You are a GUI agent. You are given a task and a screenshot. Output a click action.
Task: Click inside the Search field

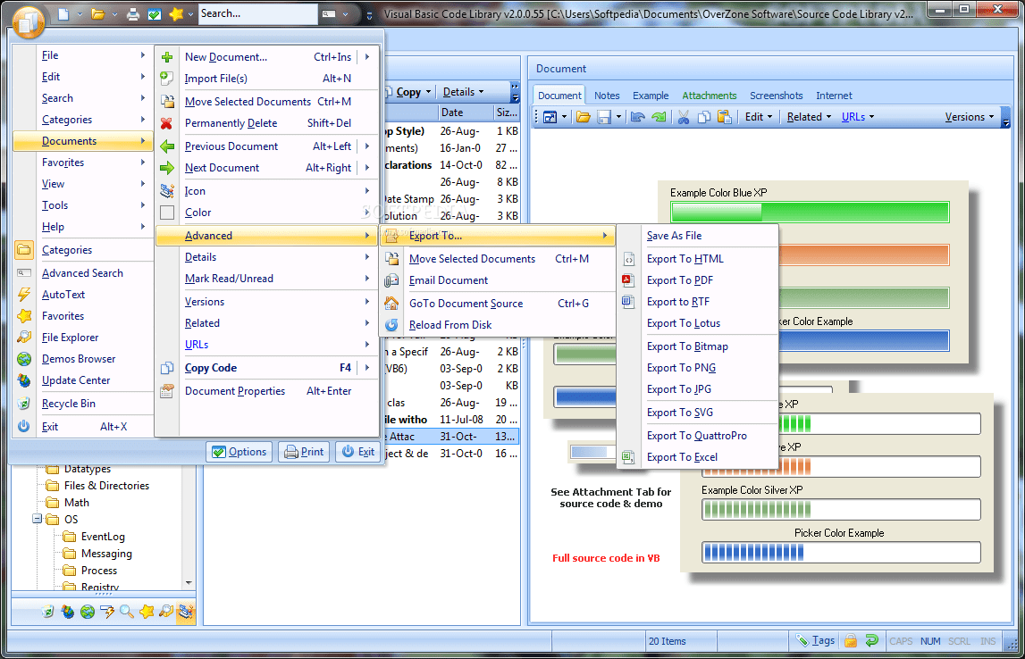(x=259, y=13)
